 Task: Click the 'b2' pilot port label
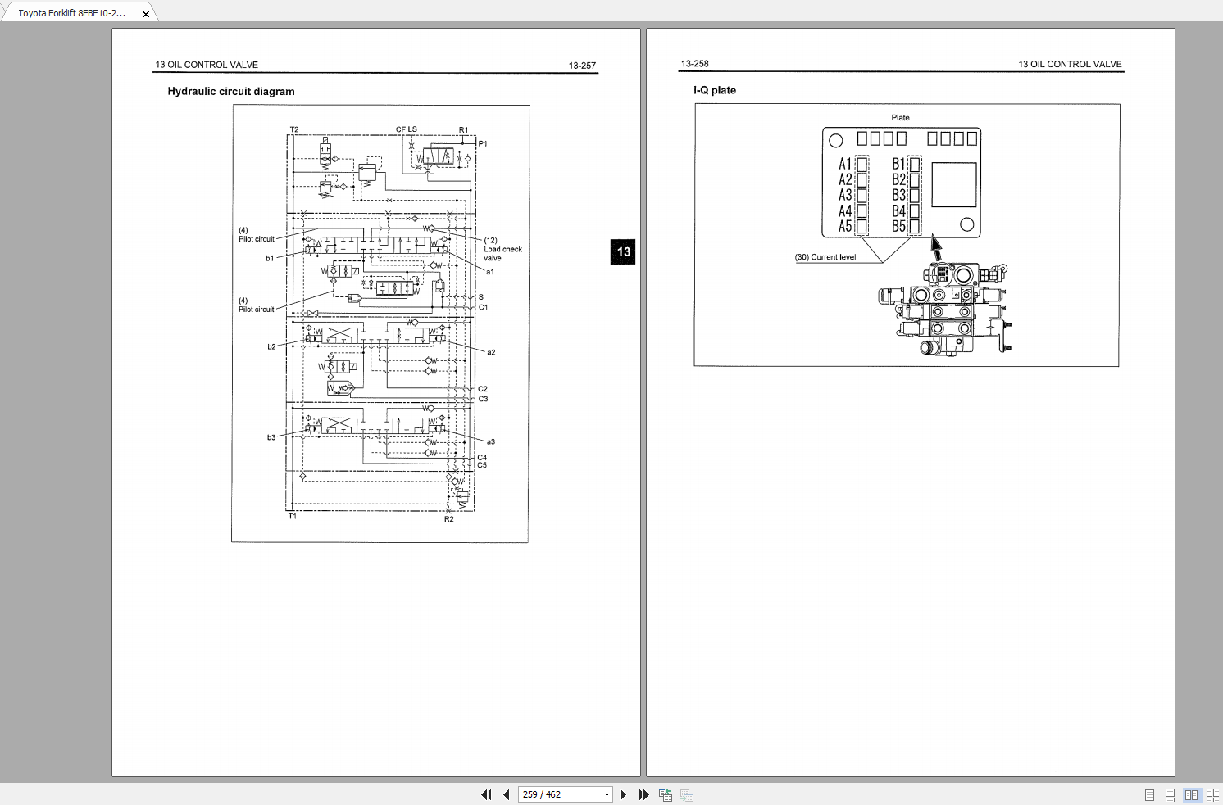coord(271,347)
